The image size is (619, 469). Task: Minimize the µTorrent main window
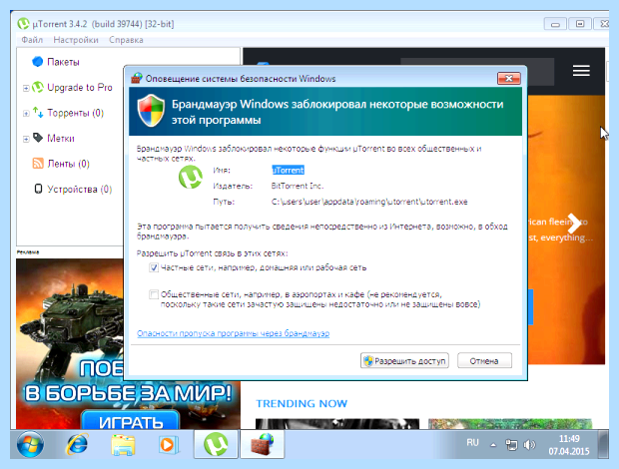(x=555, y=24)
